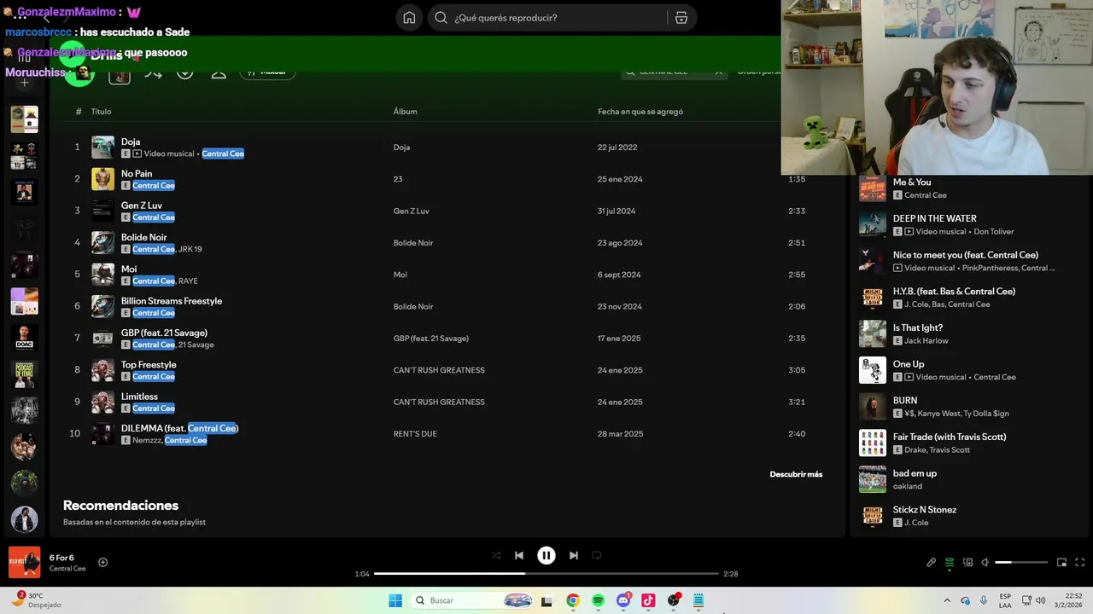Image resolution: width=1093 pixels, height=614 pixels.
Task: Open Task View from the taskbar
Action: point(546,600)
